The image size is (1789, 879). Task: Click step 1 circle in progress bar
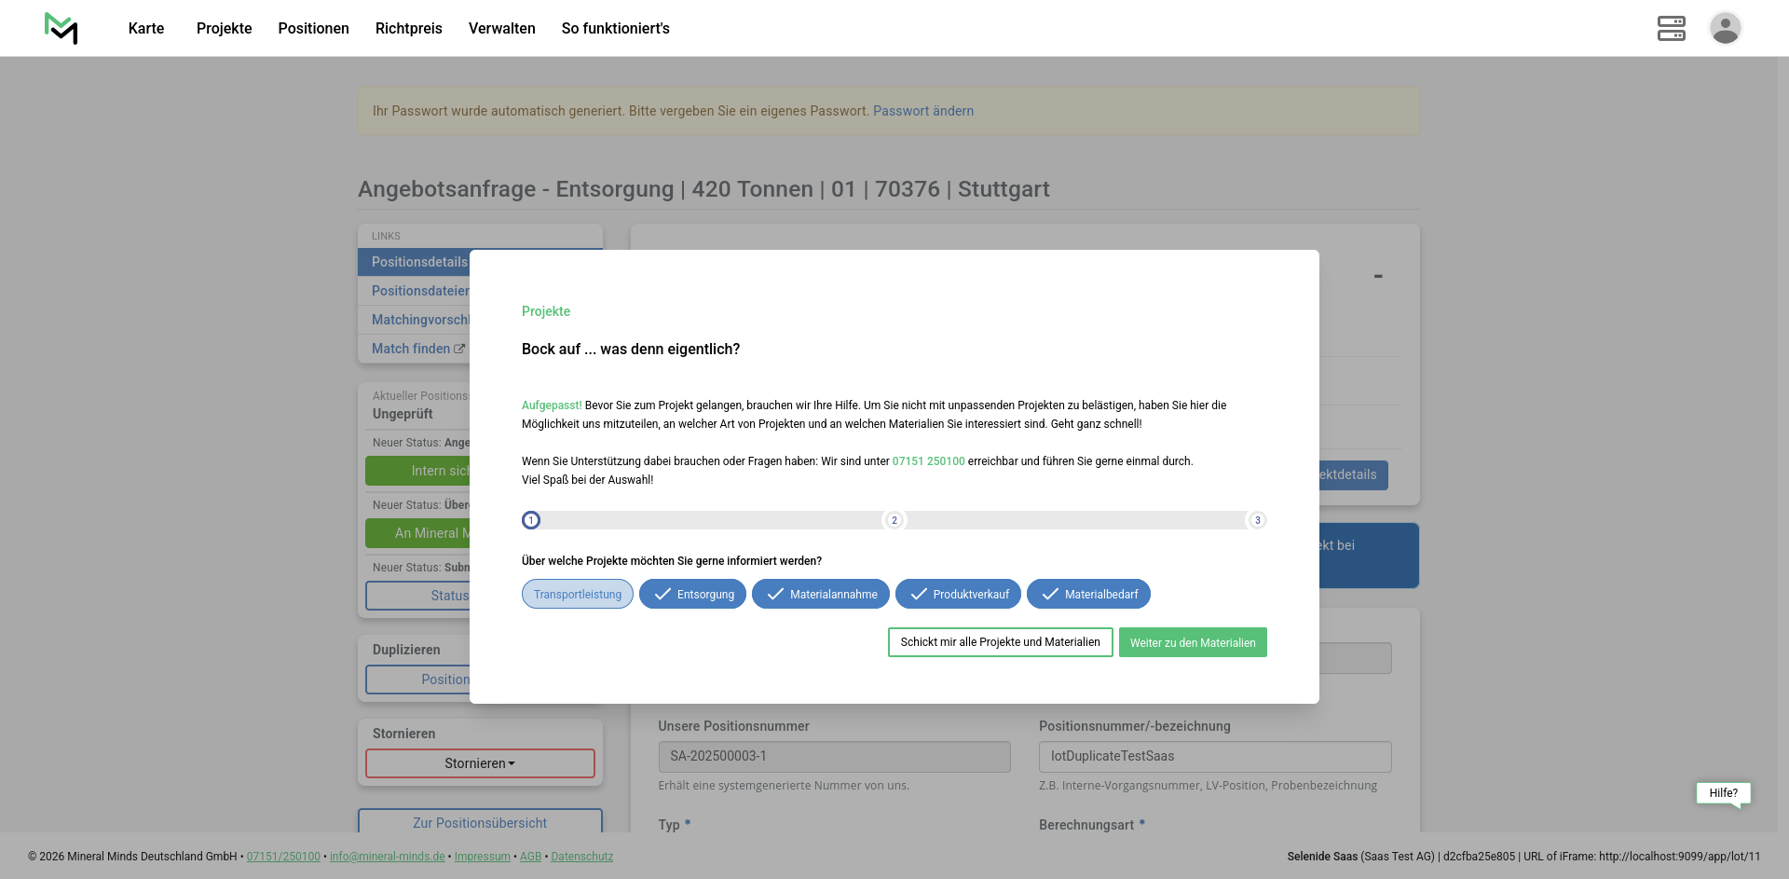point(531,520)
